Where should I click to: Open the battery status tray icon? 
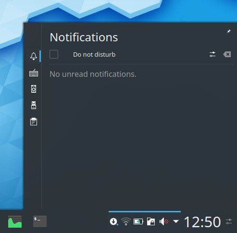138,221
